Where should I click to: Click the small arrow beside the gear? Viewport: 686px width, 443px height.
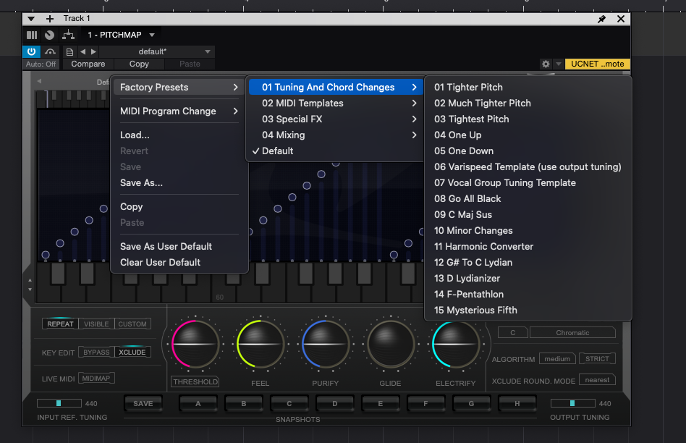[x=558, y=64]
